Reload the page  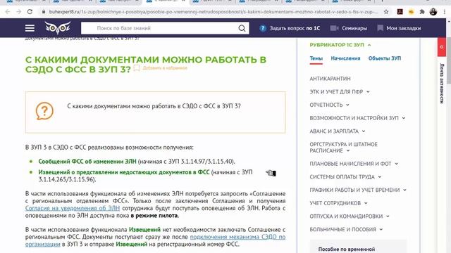point(30,12)
